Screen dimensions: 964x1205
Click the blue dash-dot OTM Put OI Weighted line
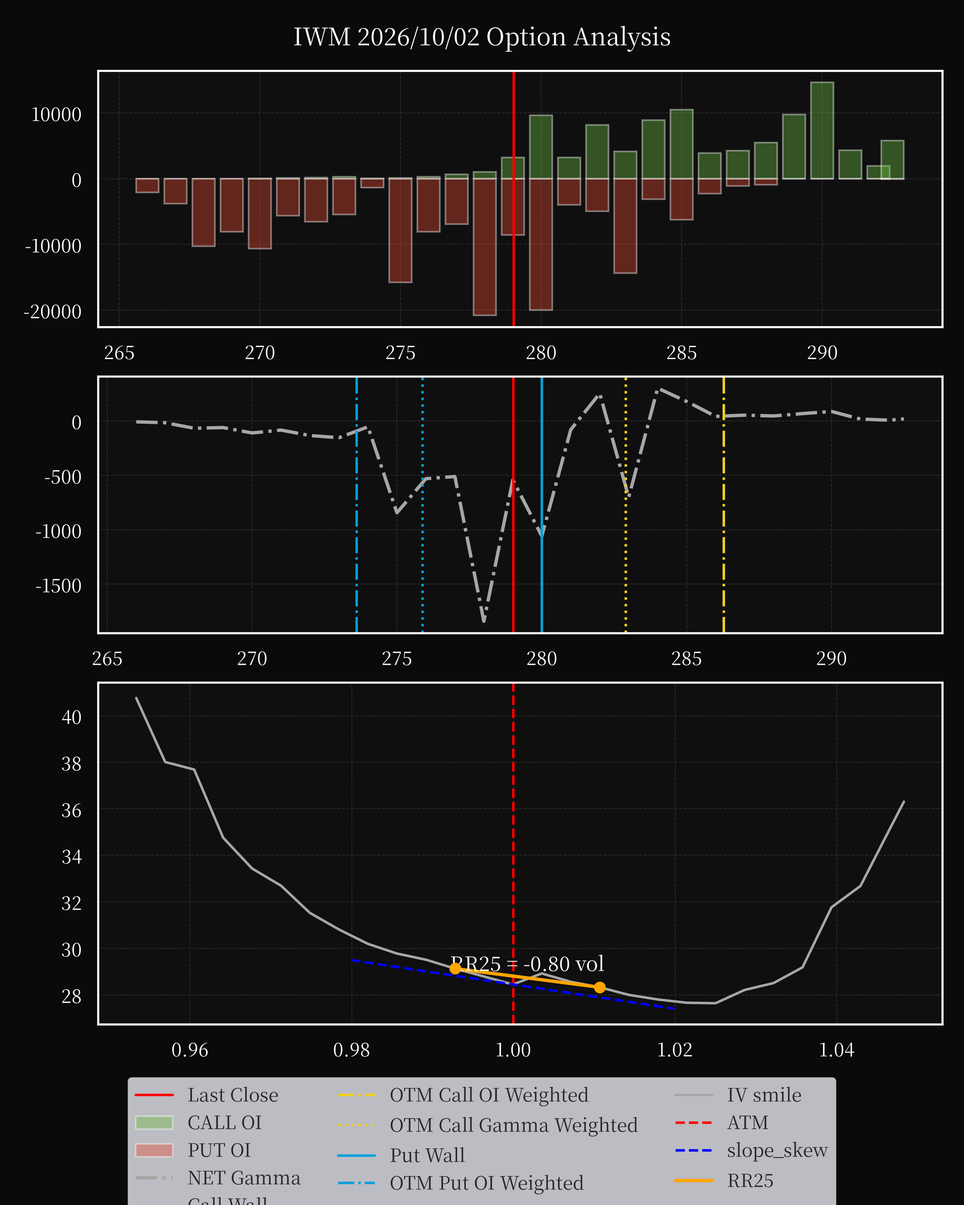[357, 504]
